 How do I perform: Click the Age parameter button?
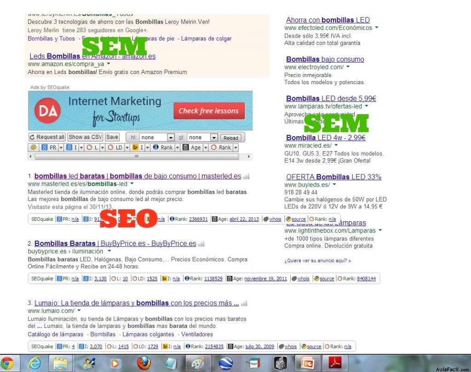click(x=192, y=148)
